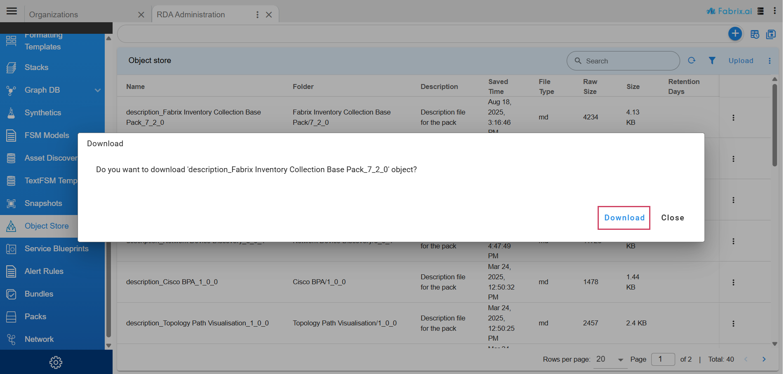784x374 pixels.
Task: Click the Download button in dialog
Action: point(624,218)
